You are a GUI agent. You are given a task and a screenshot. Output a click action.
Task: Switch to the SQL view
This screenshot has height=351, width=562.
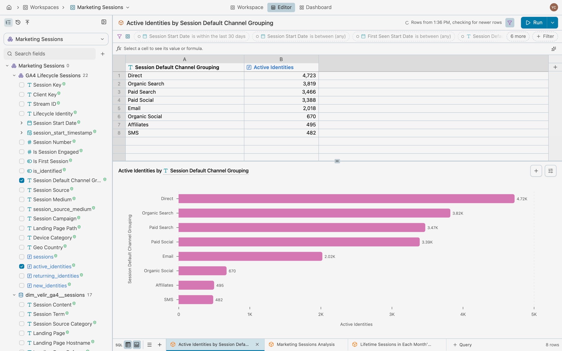pyautogui.click(x=119, y=345)
